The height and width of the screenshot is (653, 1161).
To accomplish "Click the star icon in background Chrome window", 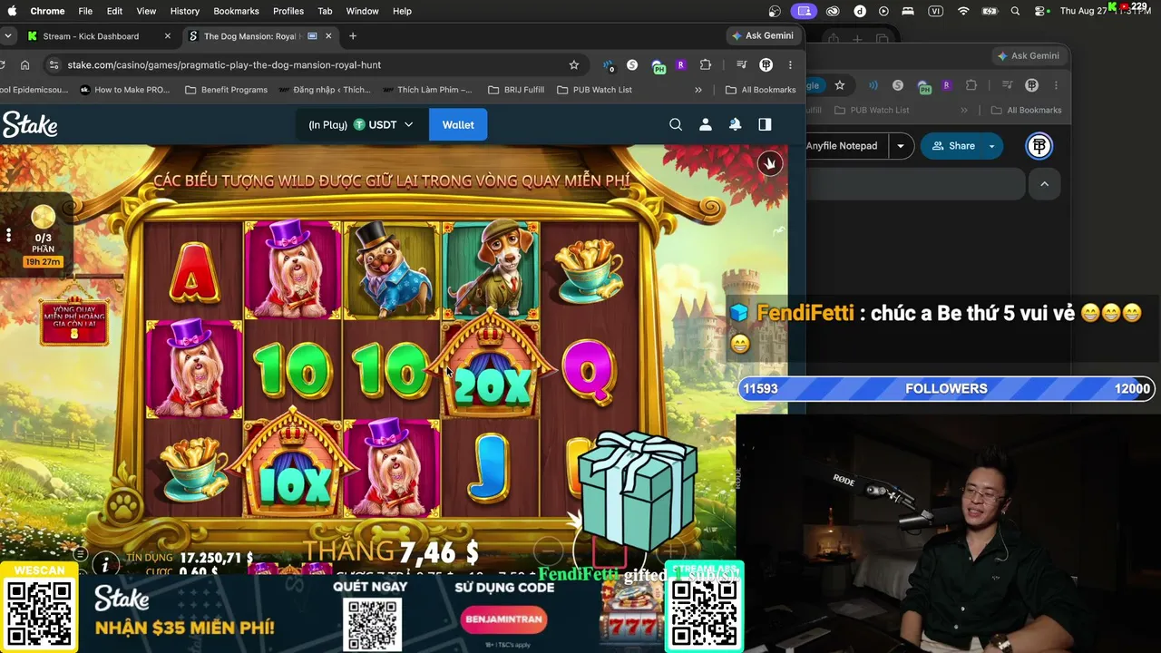I will click(x=840, y=85).
